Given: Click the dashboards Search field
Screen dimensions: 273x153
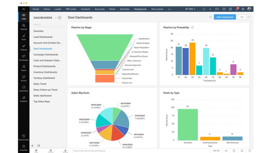Looking at the screenshot, I should pyautogui.click(x=45, y=24).
